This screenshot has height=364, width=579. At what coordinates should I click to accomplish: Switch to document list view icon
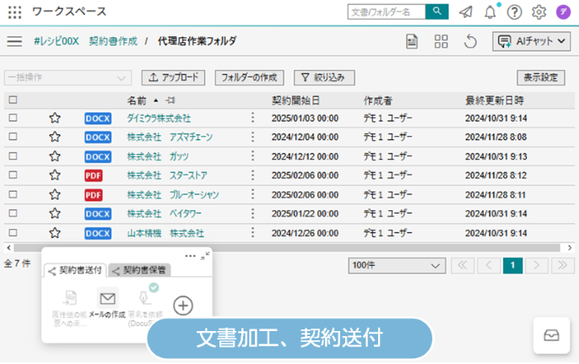click(x=412, y=41)
